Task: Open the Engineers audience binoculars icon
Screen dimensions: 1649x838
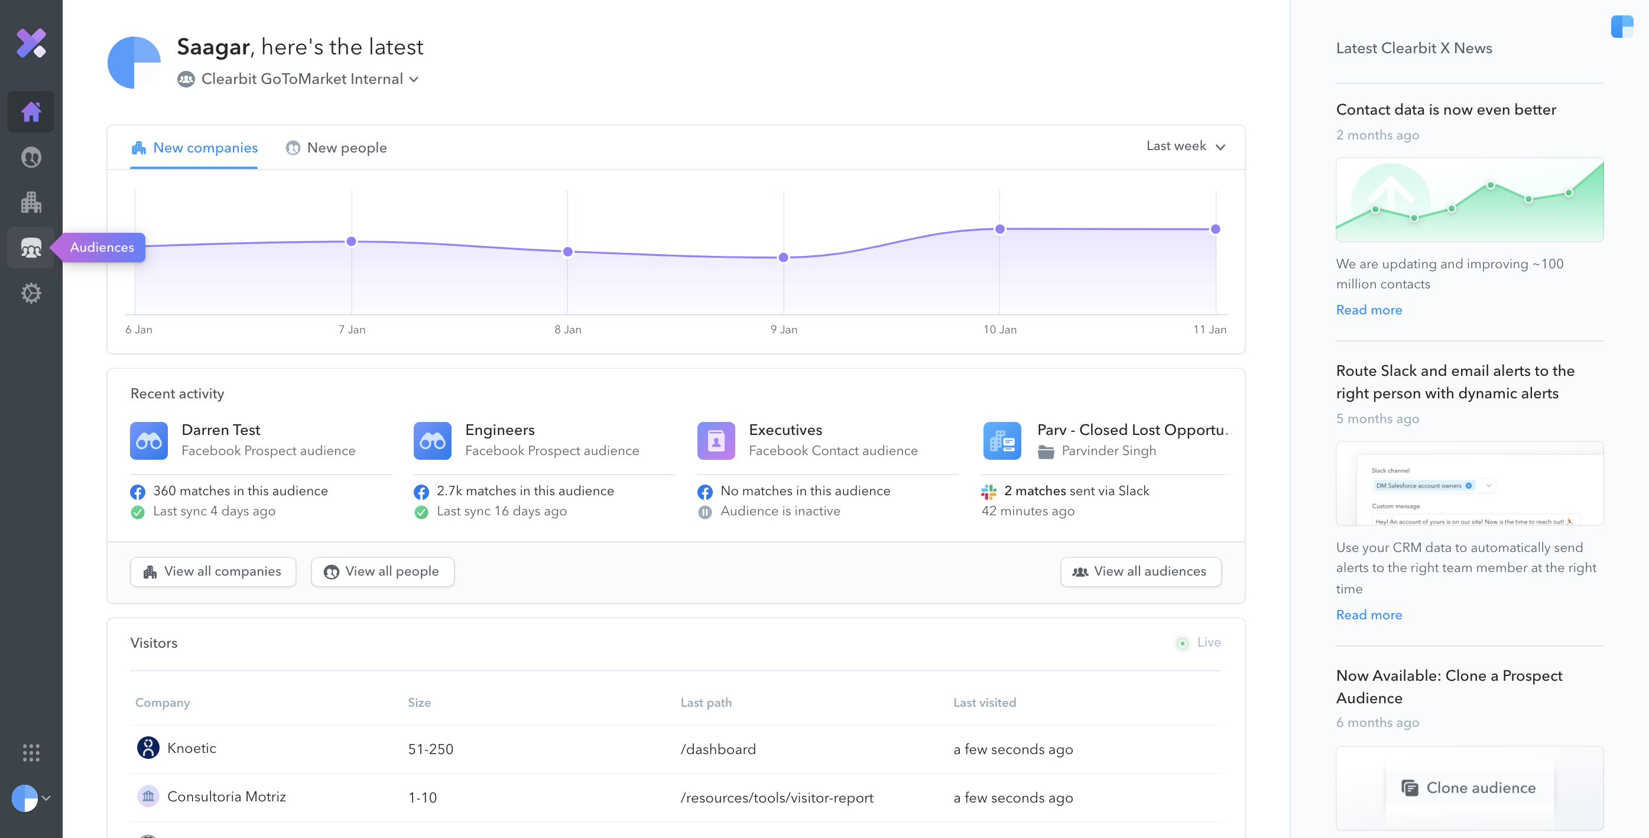Action: 432,440
